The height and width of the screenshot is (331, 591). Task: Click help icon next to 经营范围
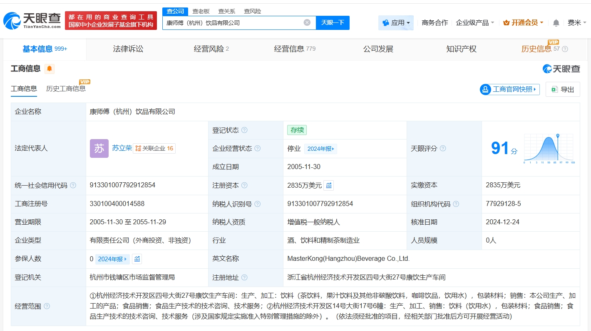coord(47,306)
